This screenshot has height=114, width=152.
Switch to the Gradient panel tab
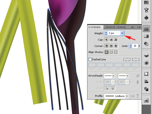point(109,27)
